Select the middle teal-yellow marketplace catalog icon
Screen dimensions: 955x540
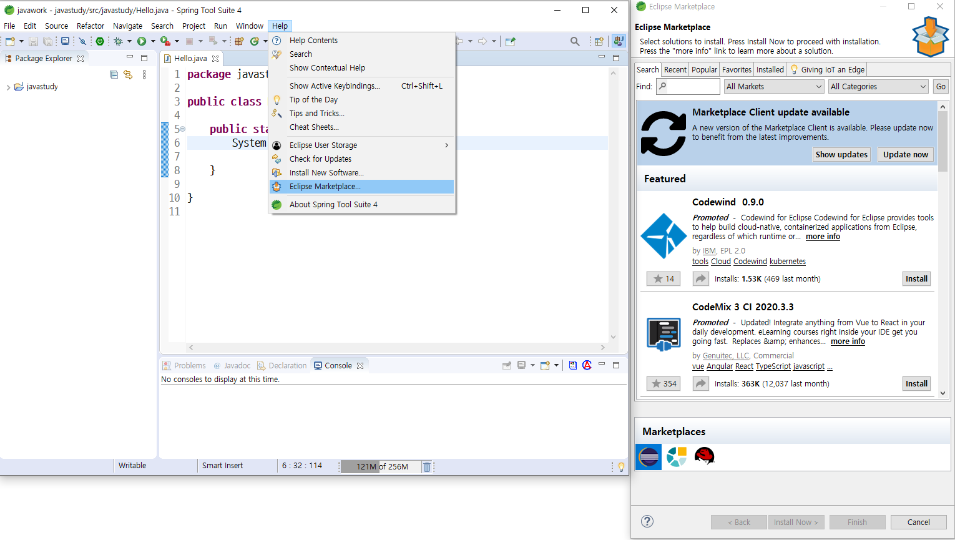tap(677, 457)
